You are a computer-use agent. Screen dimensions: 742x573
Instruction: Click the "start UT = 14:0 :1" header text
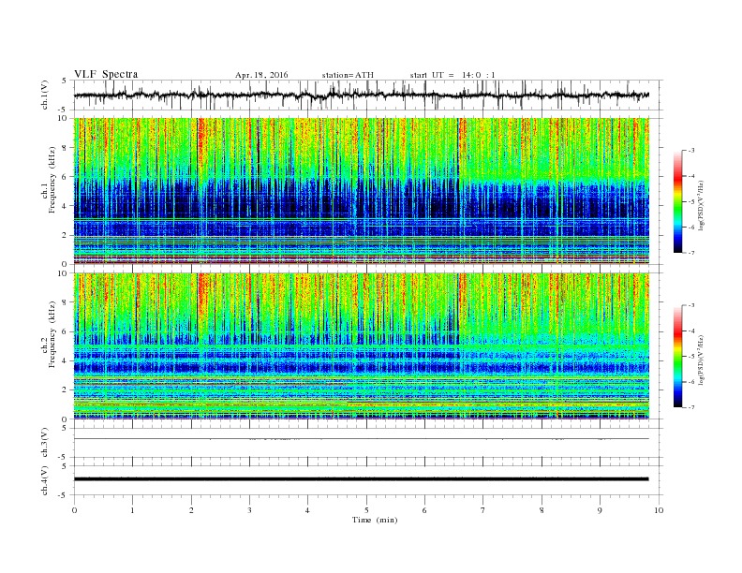(x=453, y=75)
